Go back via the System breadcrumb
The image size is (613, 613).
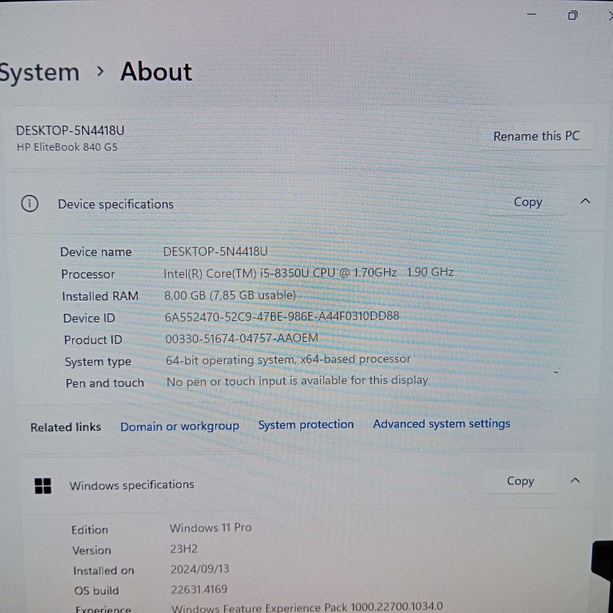39,72
